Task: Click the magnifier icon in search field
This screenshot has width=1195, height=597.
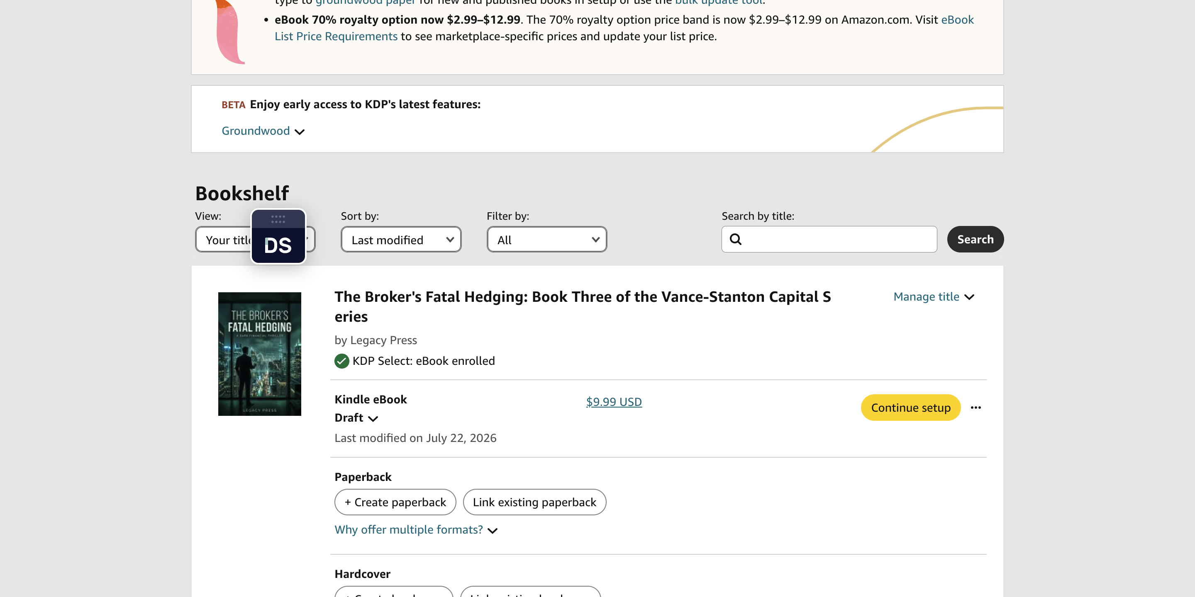Action: 736,239
